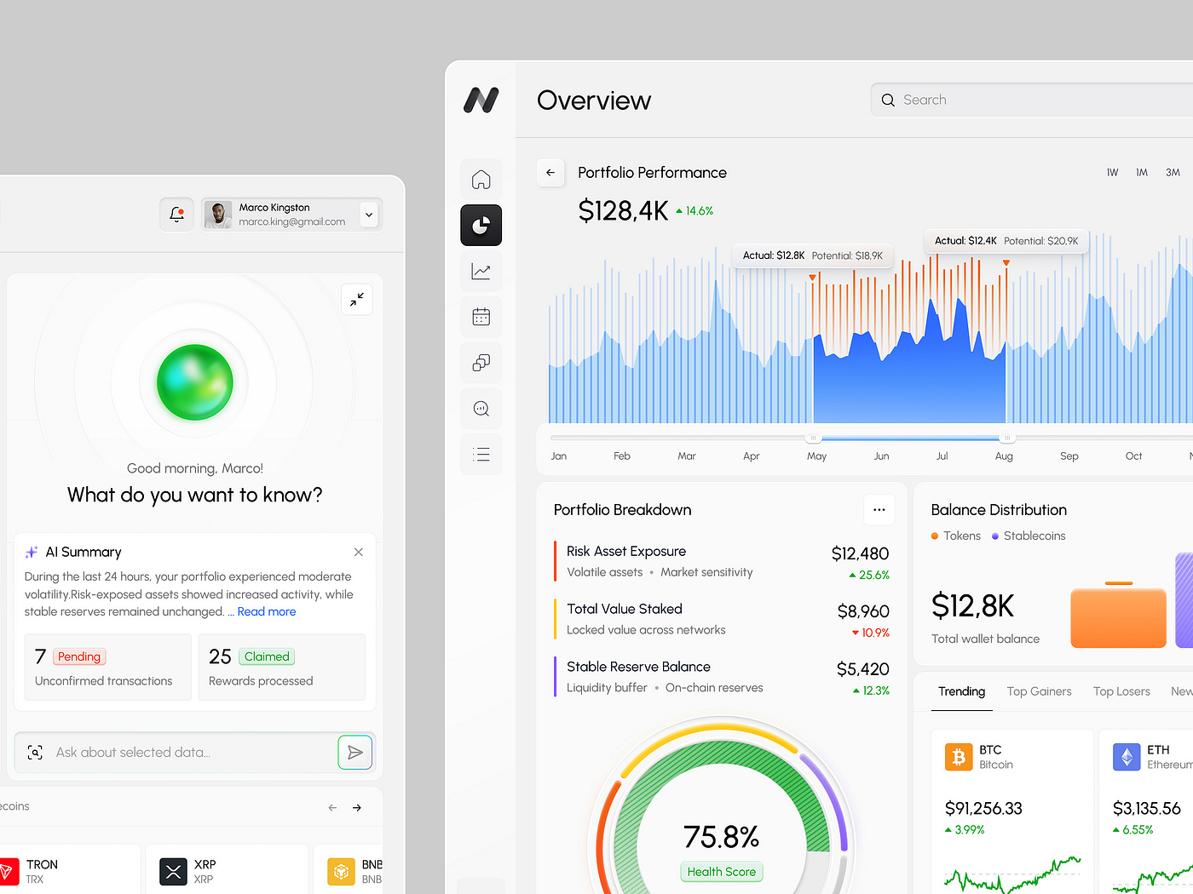Click the scan selection icon in ask field
This screenshot has width=1193, height=894.
click(35, 753)
